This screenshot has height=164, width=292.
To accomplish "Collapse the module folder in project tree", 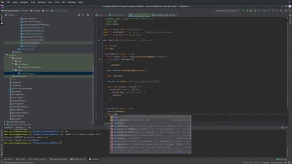I will (x=10, y=58).
